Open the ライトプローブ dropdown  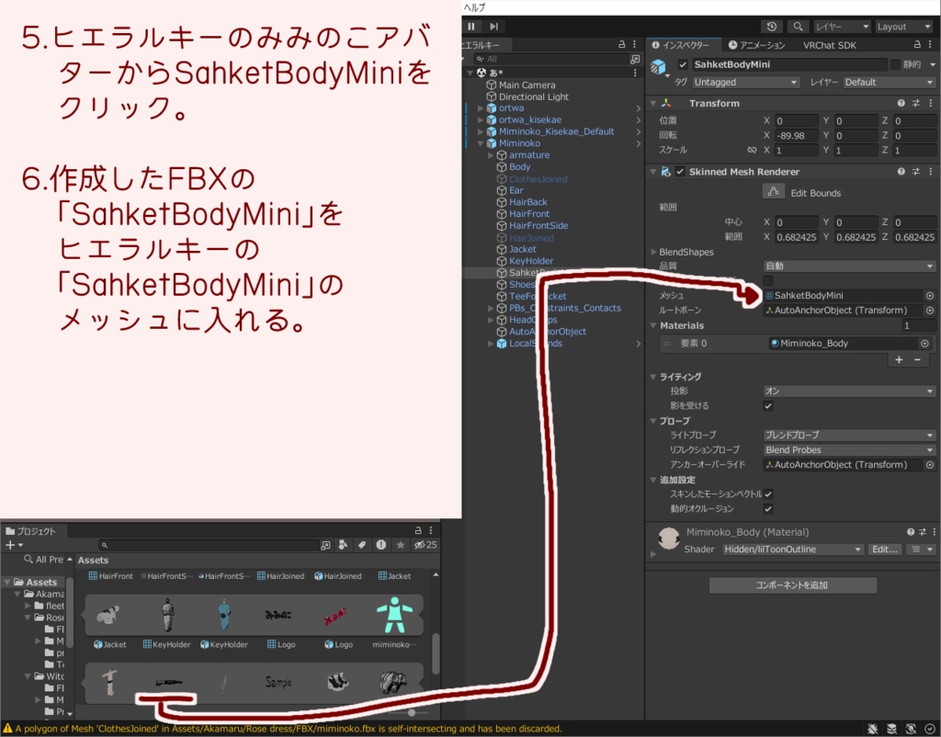coord(849,435)
